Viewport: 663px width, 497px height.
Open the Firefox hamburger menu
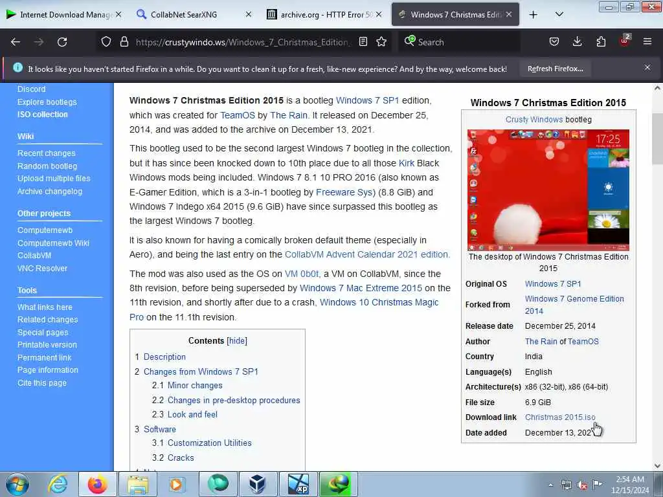[647, 42]
